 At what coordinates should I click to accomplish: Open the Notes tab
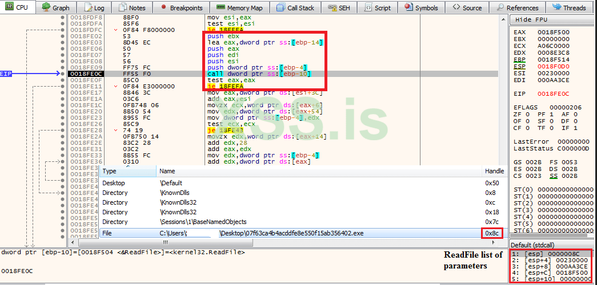pyautogui.click(x=132, y=7)
